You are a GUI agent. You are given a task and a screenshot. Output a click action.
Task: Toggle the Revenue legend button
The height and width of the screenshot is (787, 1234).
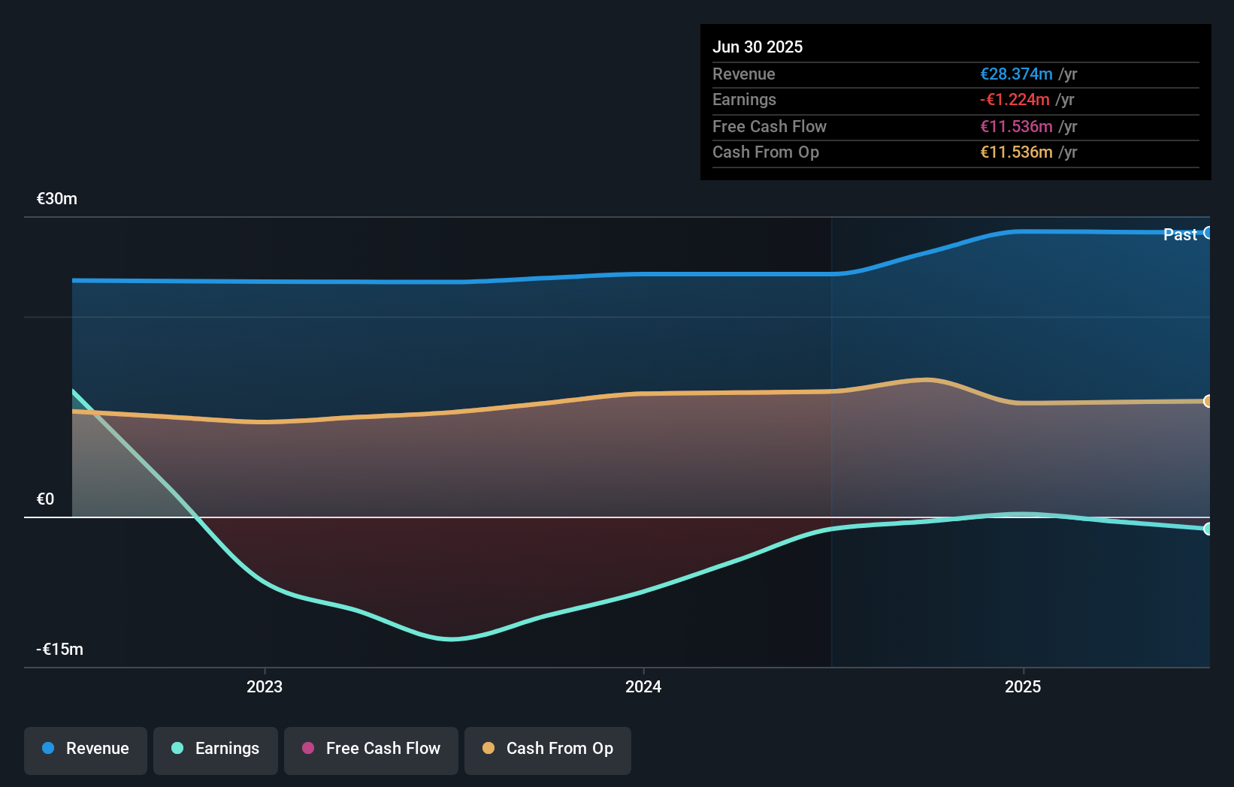[x=86, y=750]
